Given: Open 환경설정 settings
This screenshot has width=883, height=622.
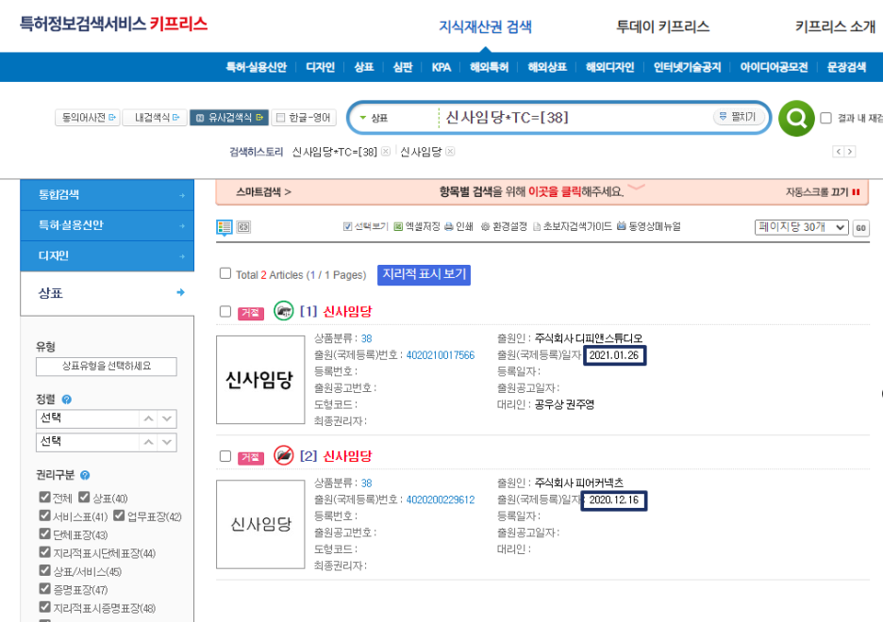Looking at the screenshot, I should coord(504,226).
